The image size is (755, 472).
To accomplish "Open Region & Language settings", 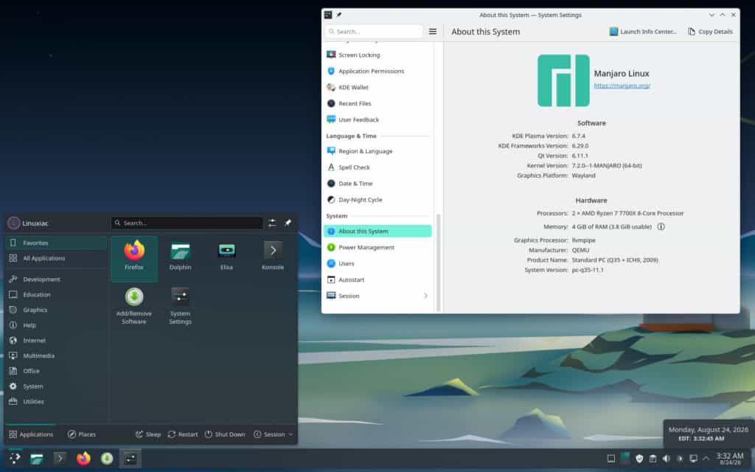I will coord(377,151).
